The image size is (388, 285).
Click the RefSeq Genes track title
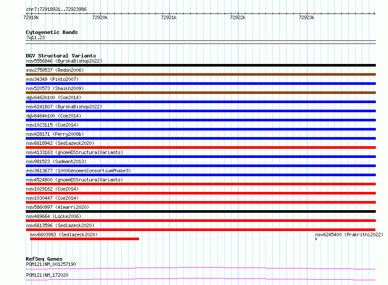click(44, 259)
